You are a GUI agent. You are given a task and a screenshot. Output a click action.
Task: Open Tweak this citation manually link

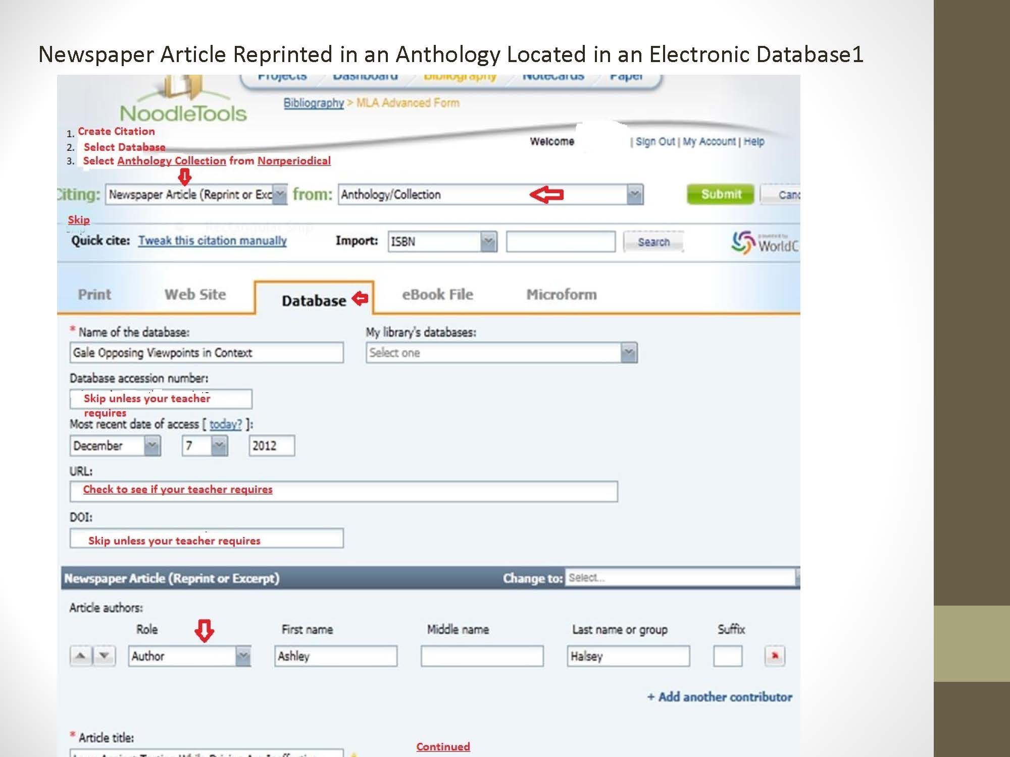[213, 241]
